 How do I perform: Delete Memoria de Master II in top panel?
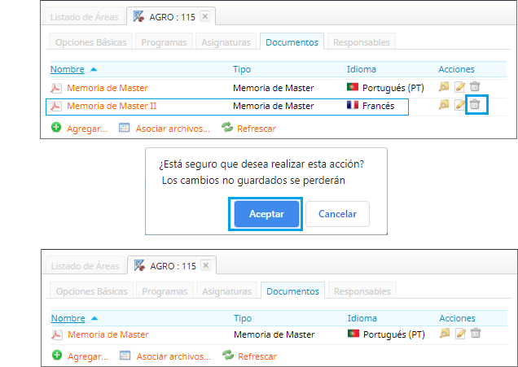coord(475,104)
